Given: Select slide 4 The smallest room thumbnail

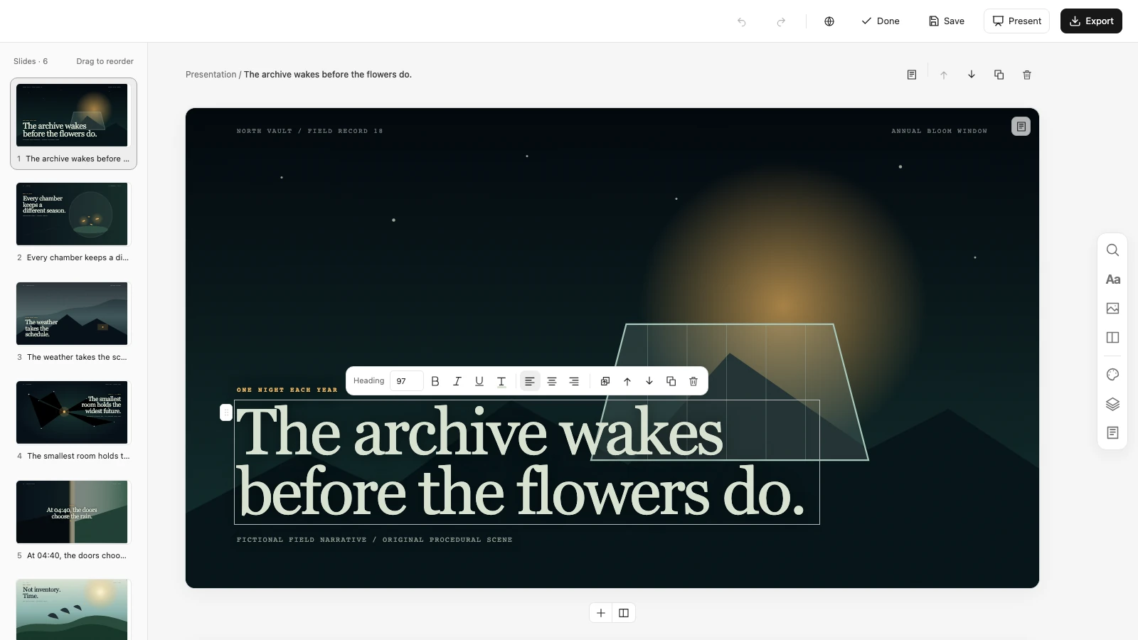Looking at the screenshot, I should (x=72, y=412).
